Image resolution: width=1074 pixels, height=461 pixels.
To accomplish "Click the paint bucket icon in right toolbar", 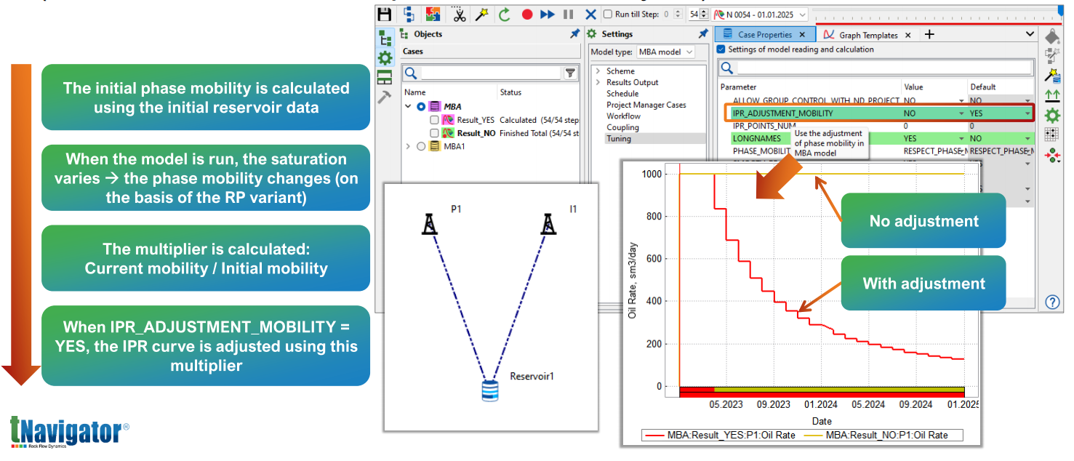I will click(x=1051, y=36).
